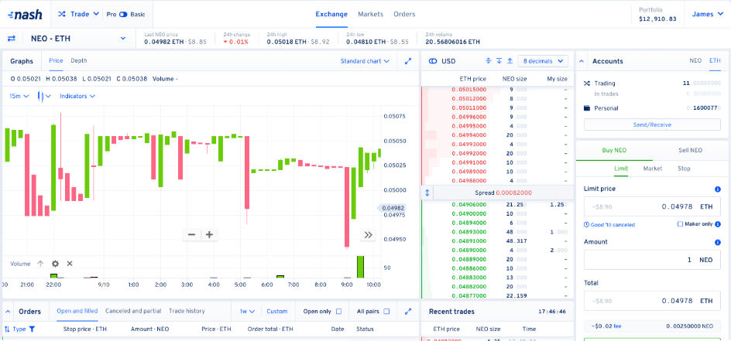The width and height of the screenshot is (731, 341).
Task: Select the 0.04906000 bid row
Action: (x=497, y=205)
